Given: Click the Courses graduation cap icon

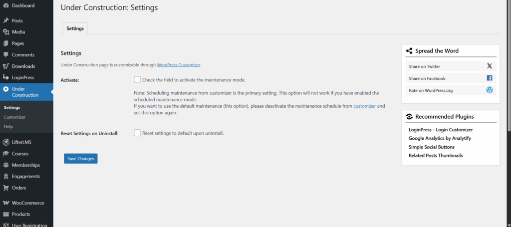Looking at the screenshot, I should (x=6, y=154).
